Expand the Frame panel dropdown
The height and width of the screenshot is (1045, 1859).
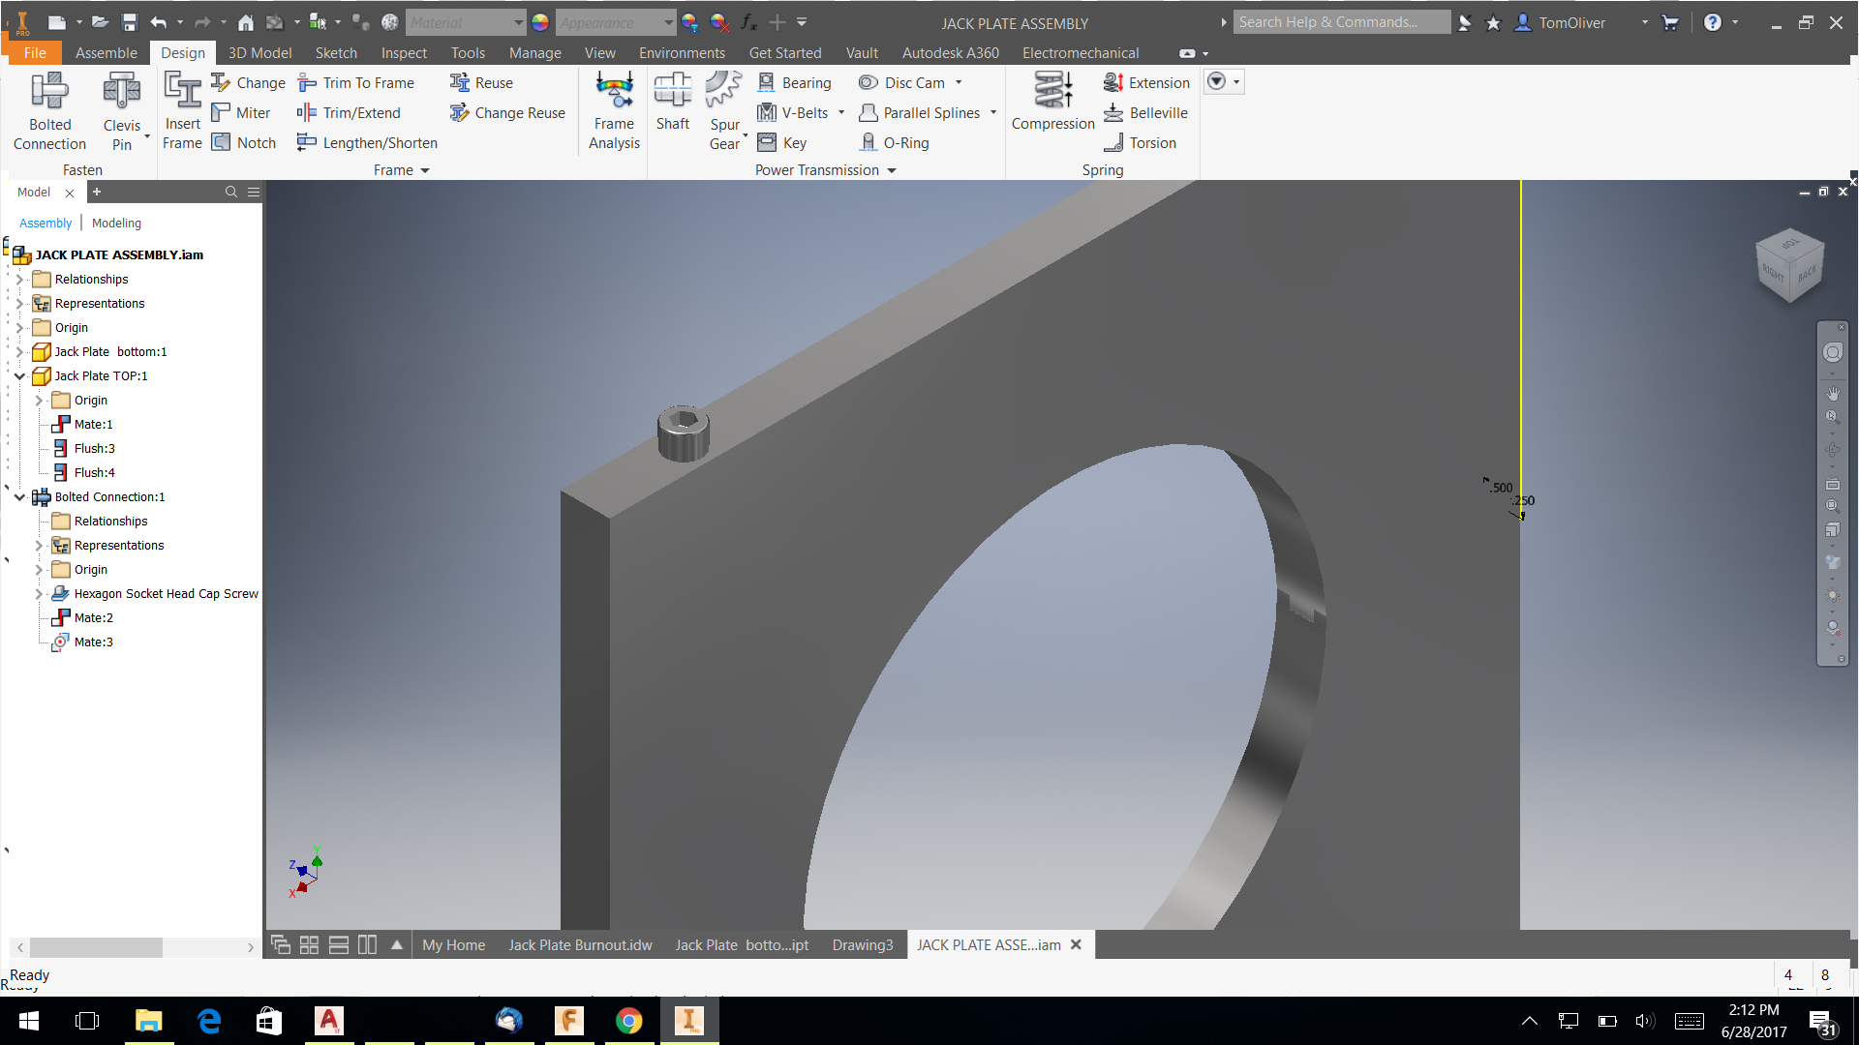425,170
